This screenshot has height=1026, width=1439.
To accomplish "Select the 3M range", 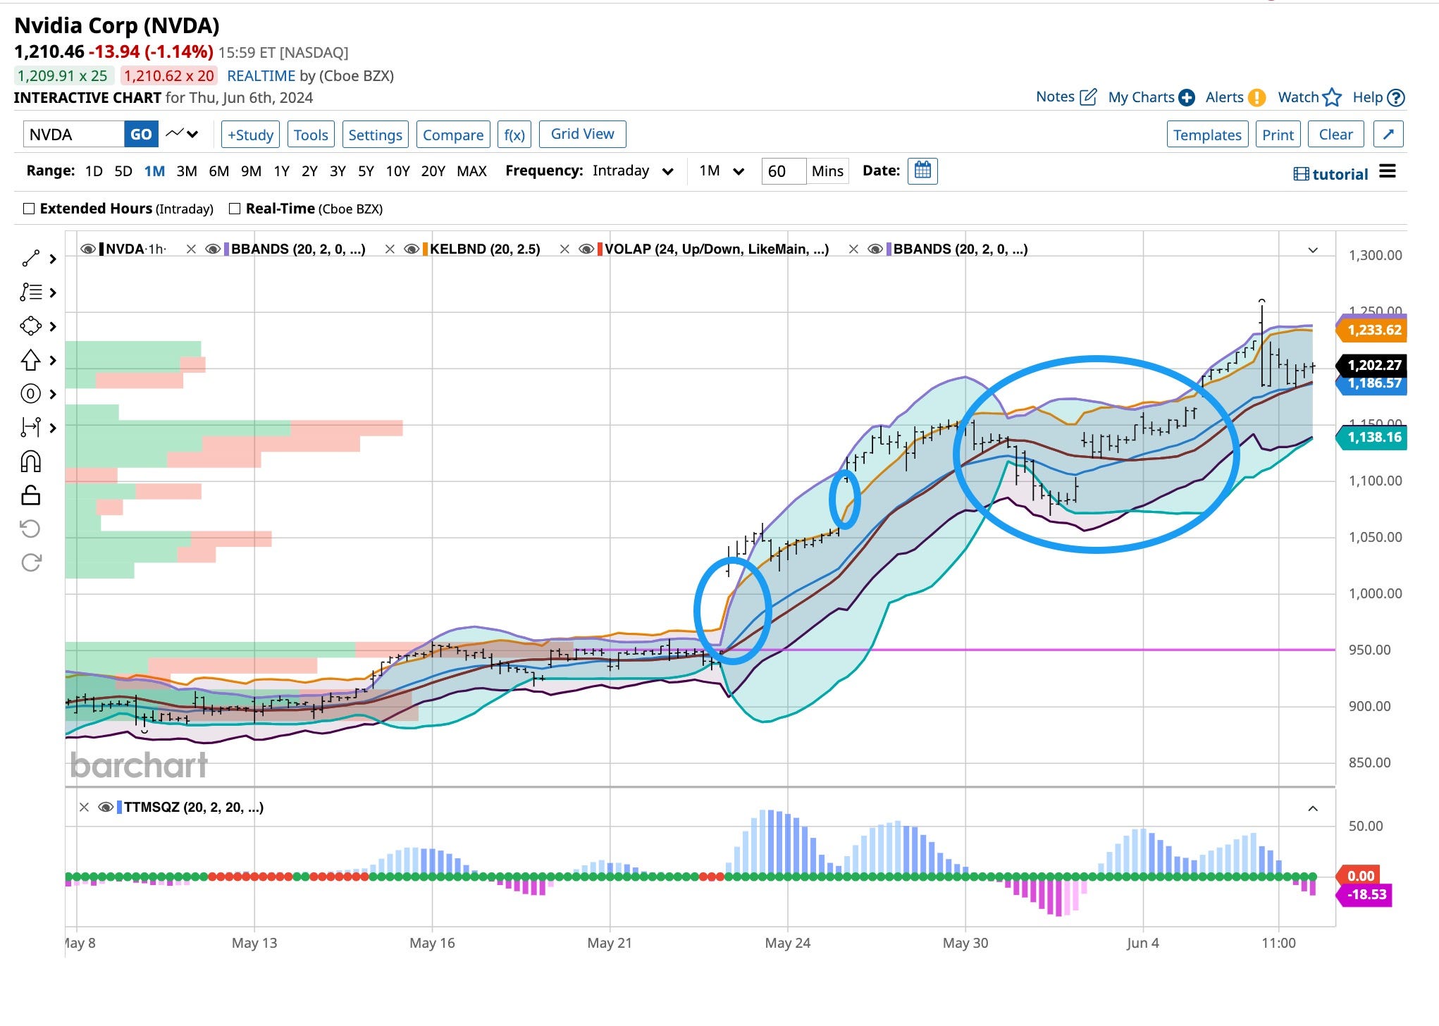I will tap(187, 171).
